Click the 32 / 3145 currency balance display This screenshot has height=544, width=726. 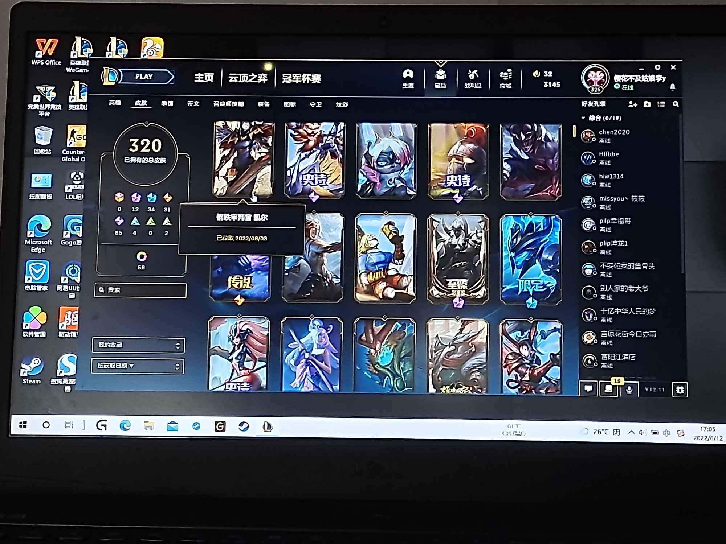546,79
